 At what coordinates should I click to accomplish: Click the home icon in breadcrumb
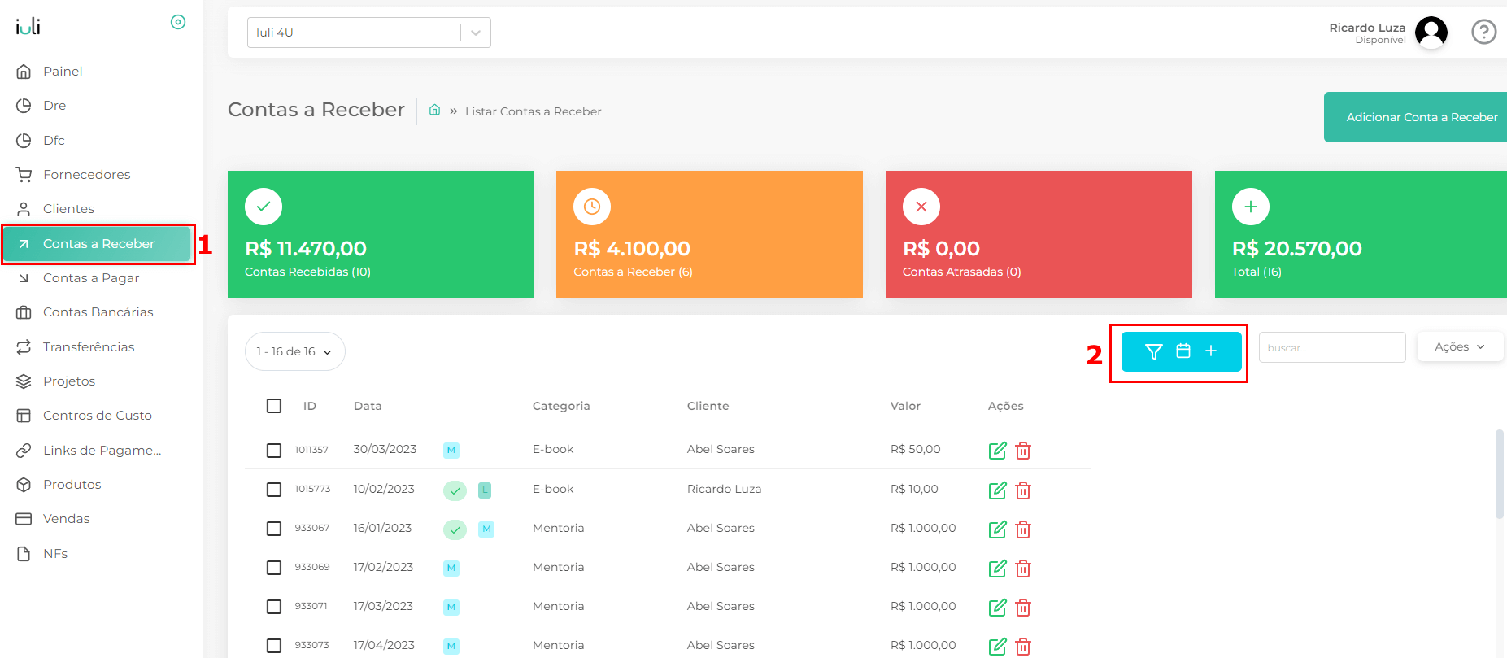pos(435,111)
